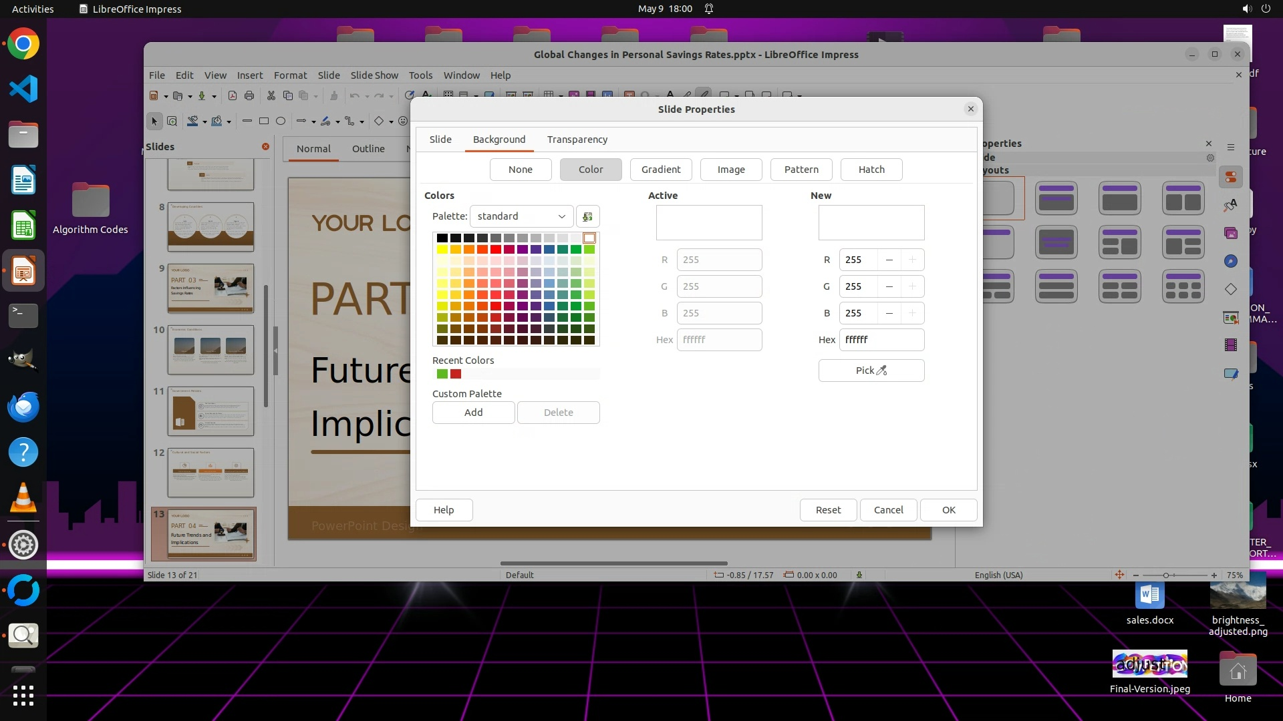Toggle the Hatch fill option
This screenshot has width=1283, height=721.
coord(871,170)
